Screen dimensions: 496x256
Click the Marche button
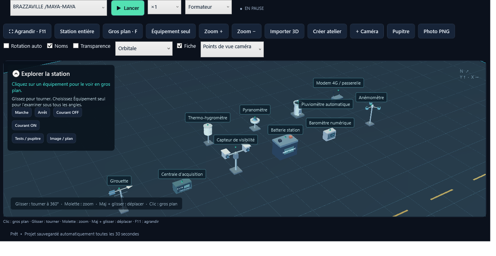[x=22, y=113]
